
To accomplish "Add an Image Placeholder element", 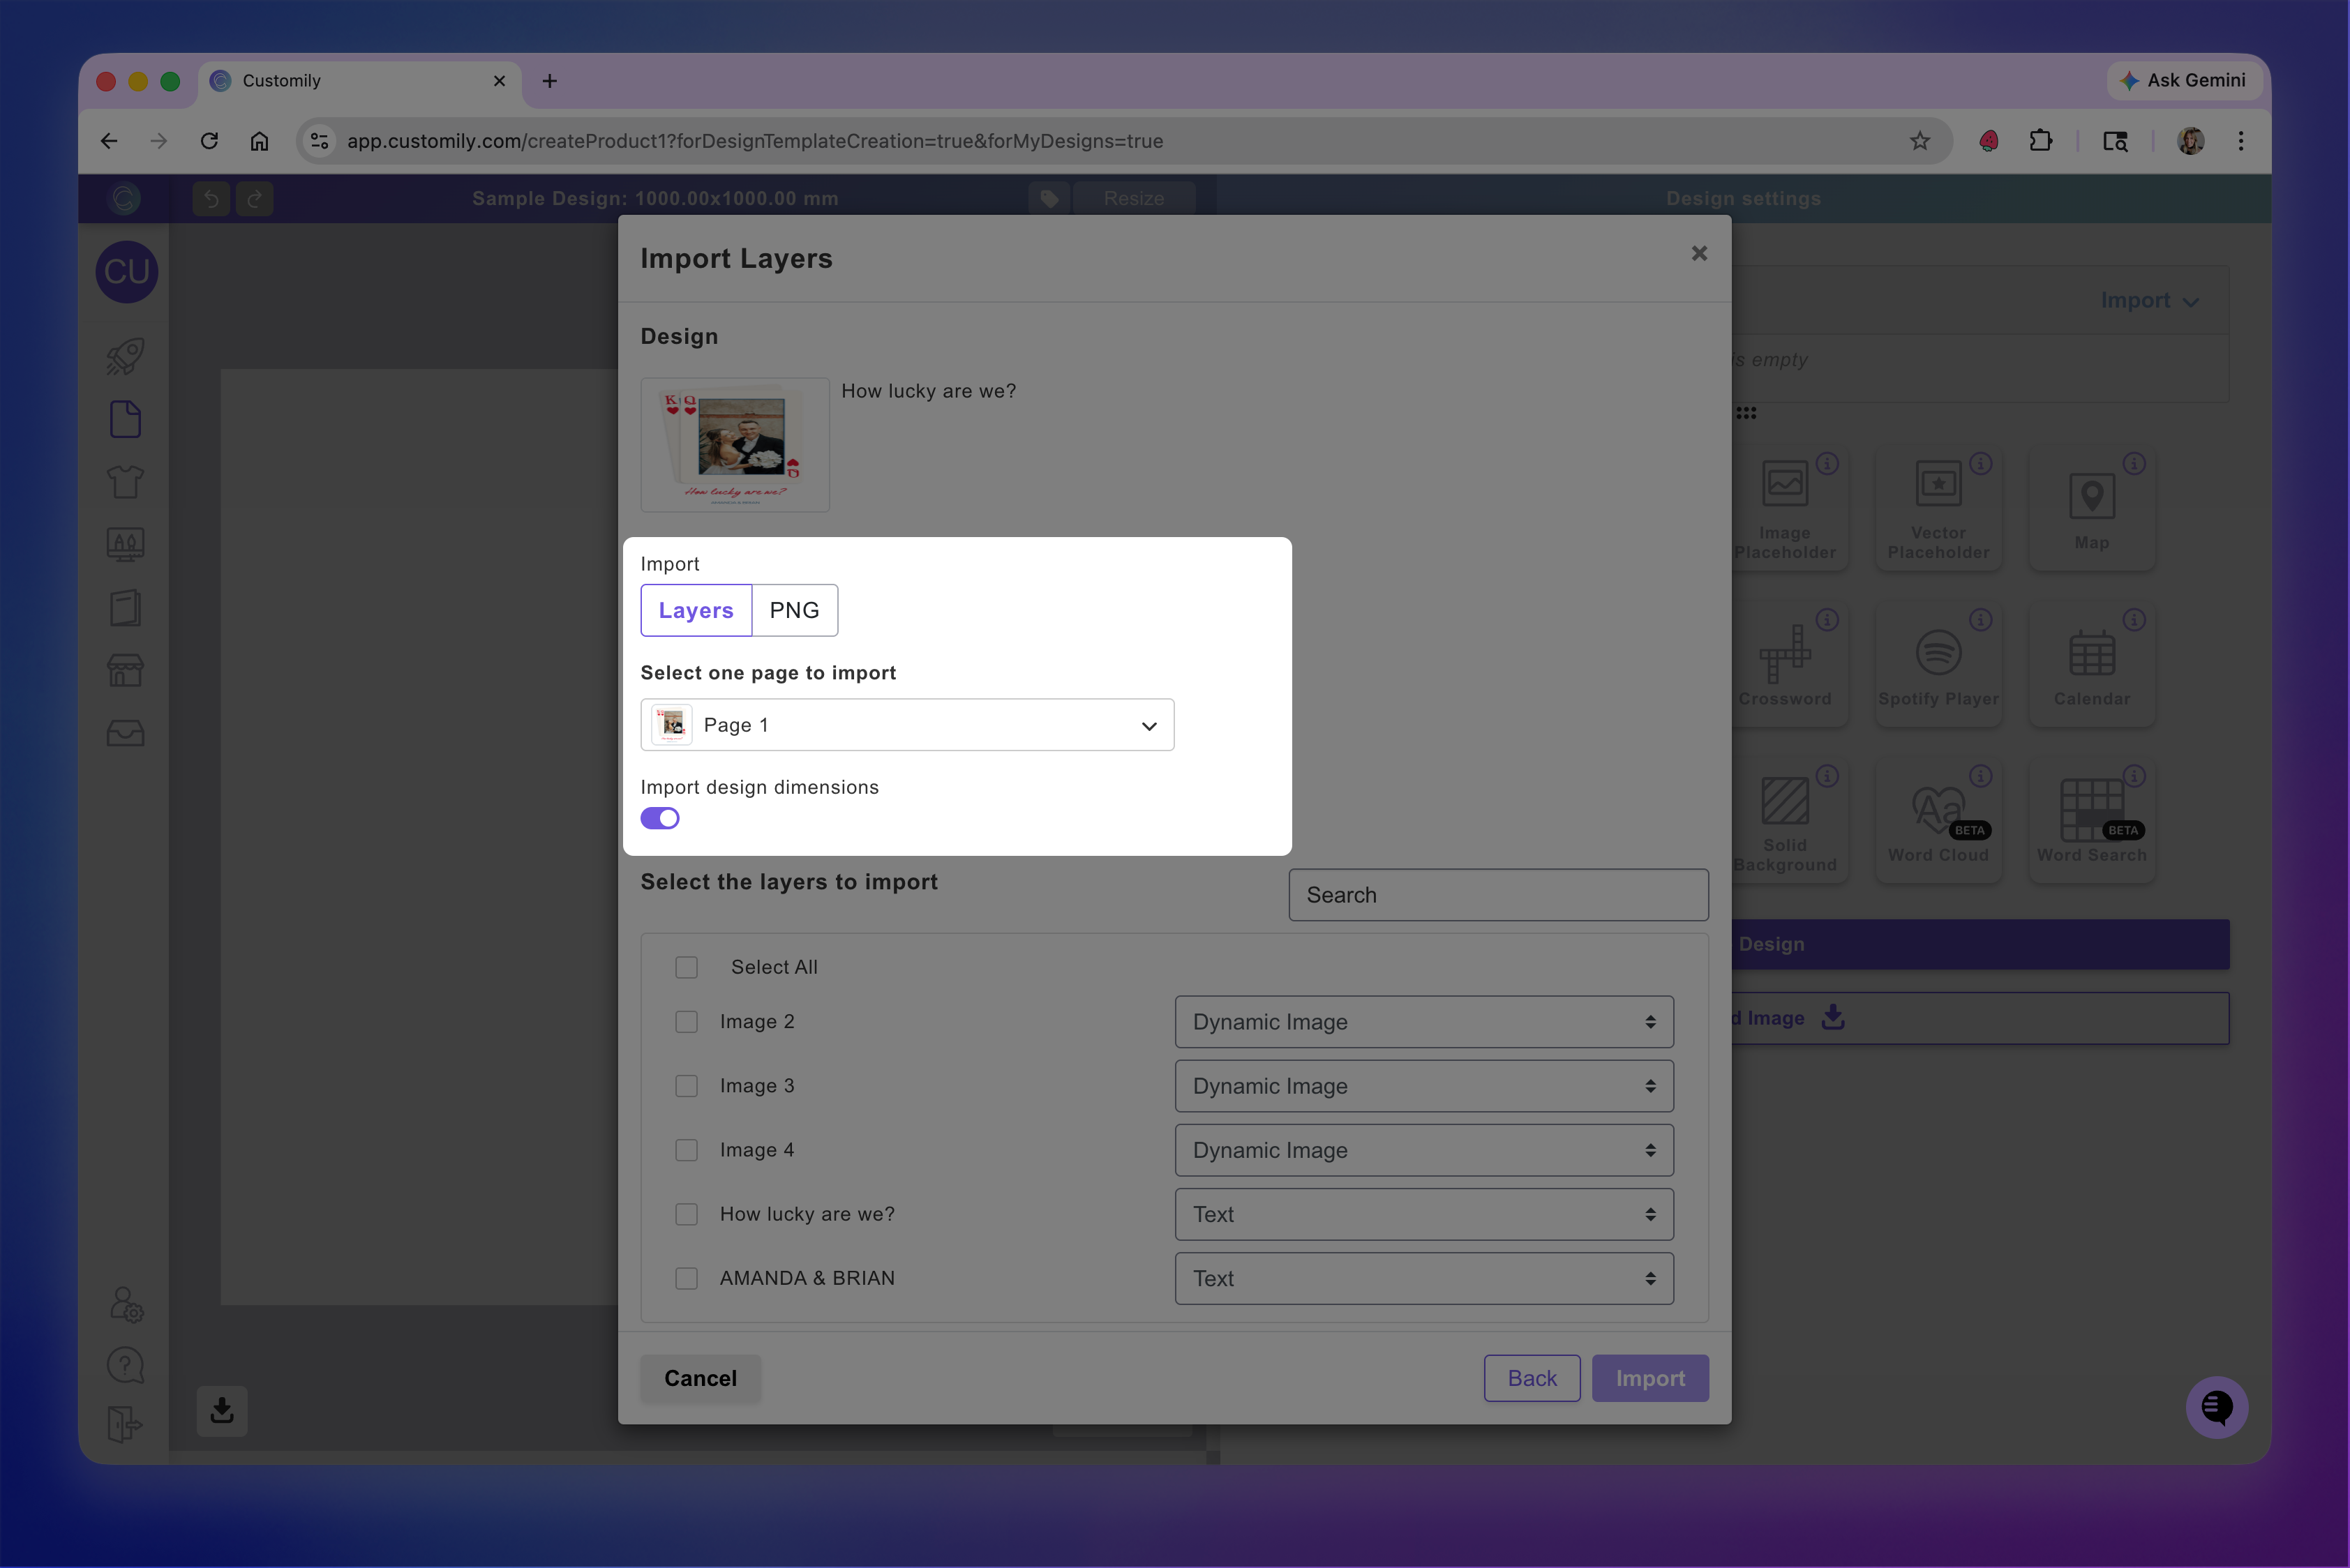I will (x=1785, y=510).
